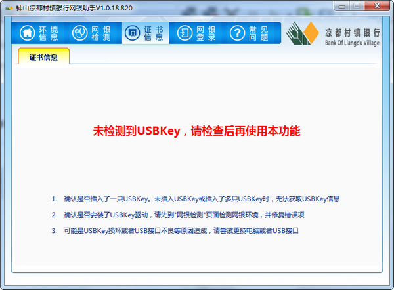This screenshot has width=394, height=290.
Task: Click the certificate icon for 证书信息
Action: point(131,33)
